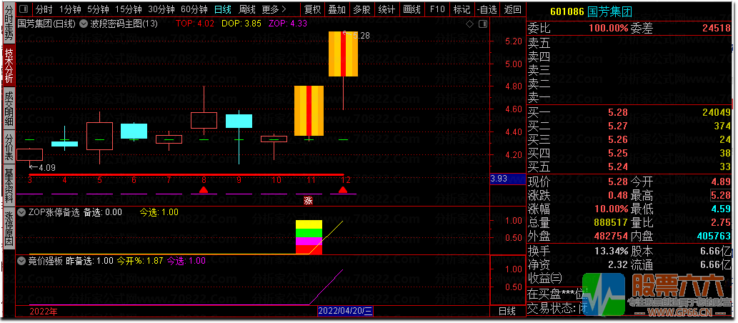This screenshot has height=323, width=738.
Task: Click the diamond icon at chart top-right
Action: (469, 24)
